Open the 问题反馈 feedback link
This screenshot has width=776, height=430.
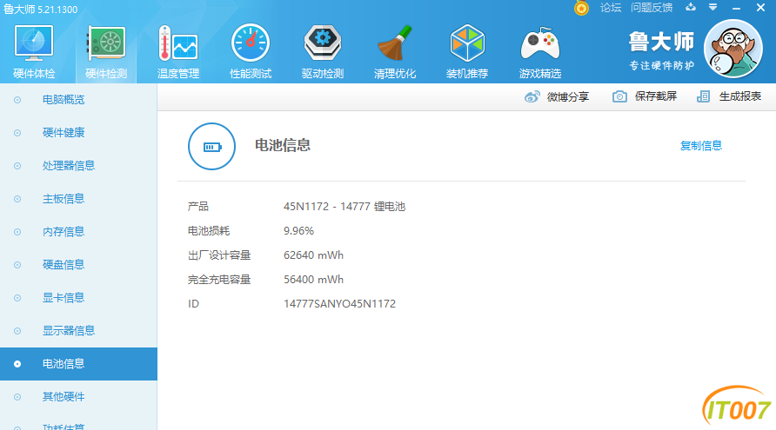coord(652,8)
